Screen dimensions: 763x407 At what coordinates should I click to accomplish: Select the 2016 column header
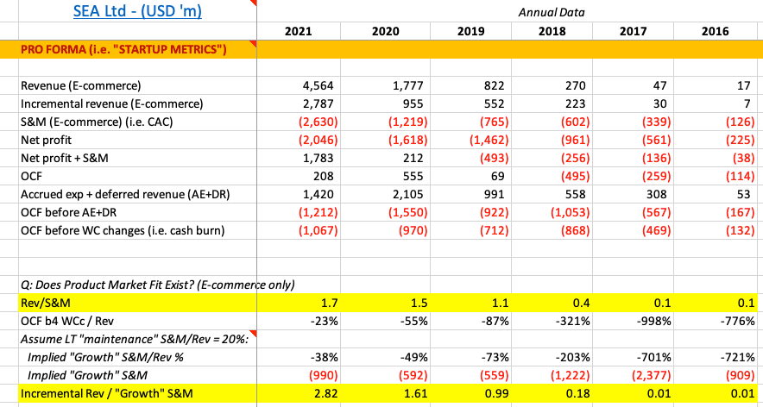[716, 32]
